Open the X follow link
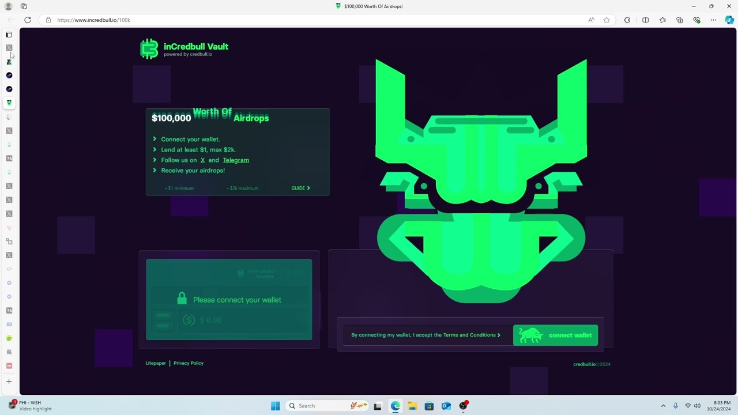The image size is (738, 415). (x=202, y=160)
